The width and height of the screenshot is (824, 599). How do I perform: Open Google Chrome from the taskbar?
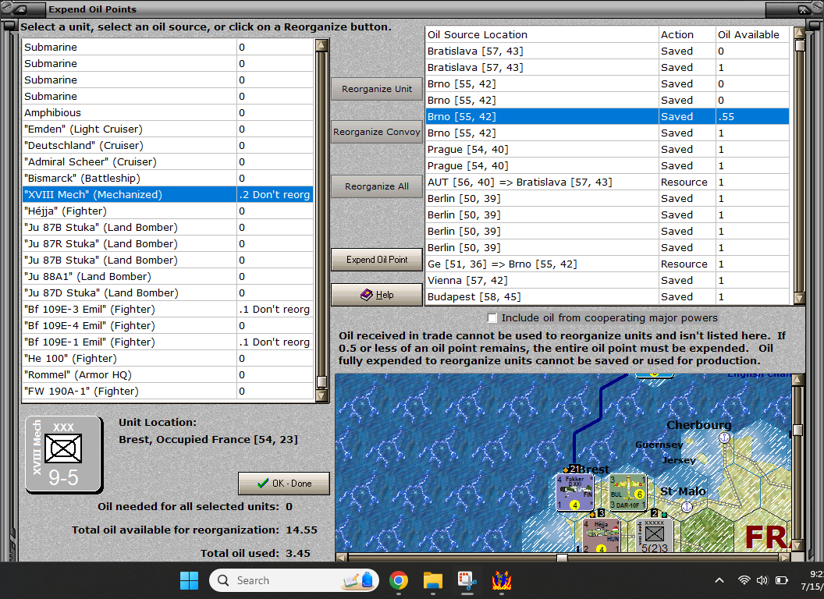399,580
